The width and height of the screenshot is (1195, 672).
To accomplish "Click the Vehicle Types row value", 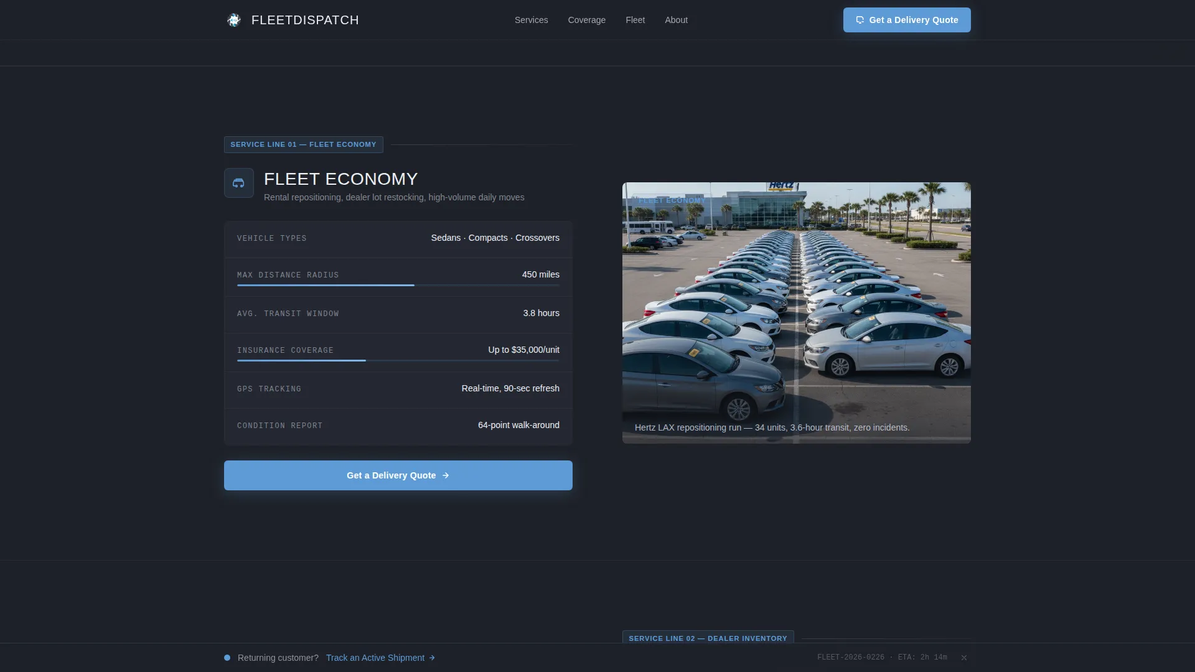I will coord(495,238).
